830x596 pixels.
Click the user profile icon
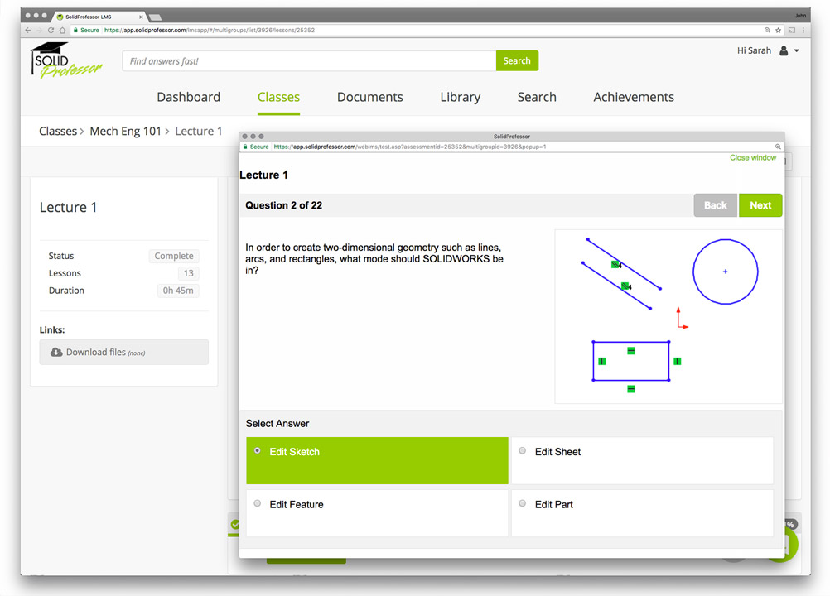pos(784,51)
